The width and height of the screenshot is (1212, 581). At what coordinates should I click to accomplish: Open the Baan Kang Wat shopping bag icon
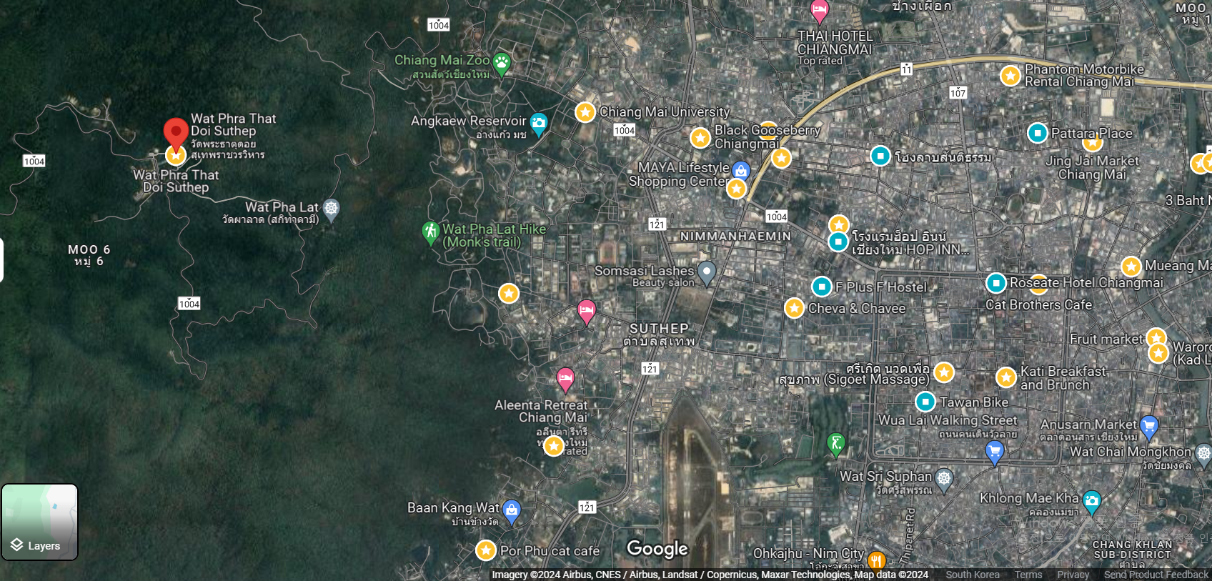coord(511,510)
